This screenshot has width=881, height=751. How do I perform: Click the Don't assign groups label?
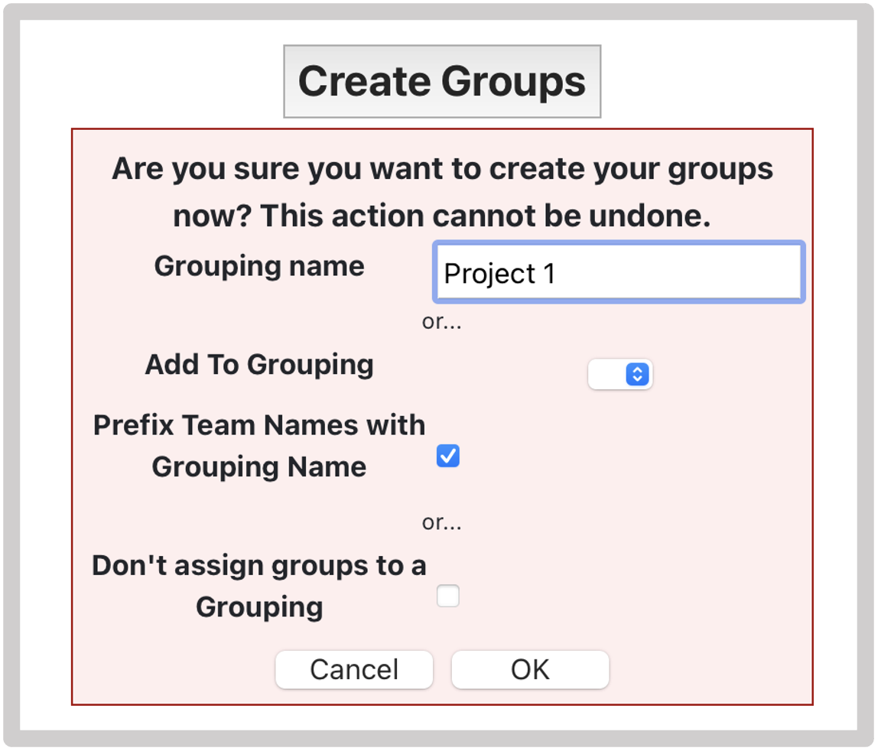(258, 586)
